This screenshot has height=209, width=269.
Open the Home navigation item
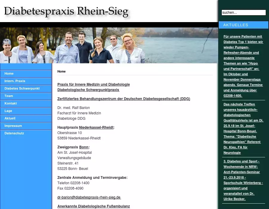click(x=9, y=74)
